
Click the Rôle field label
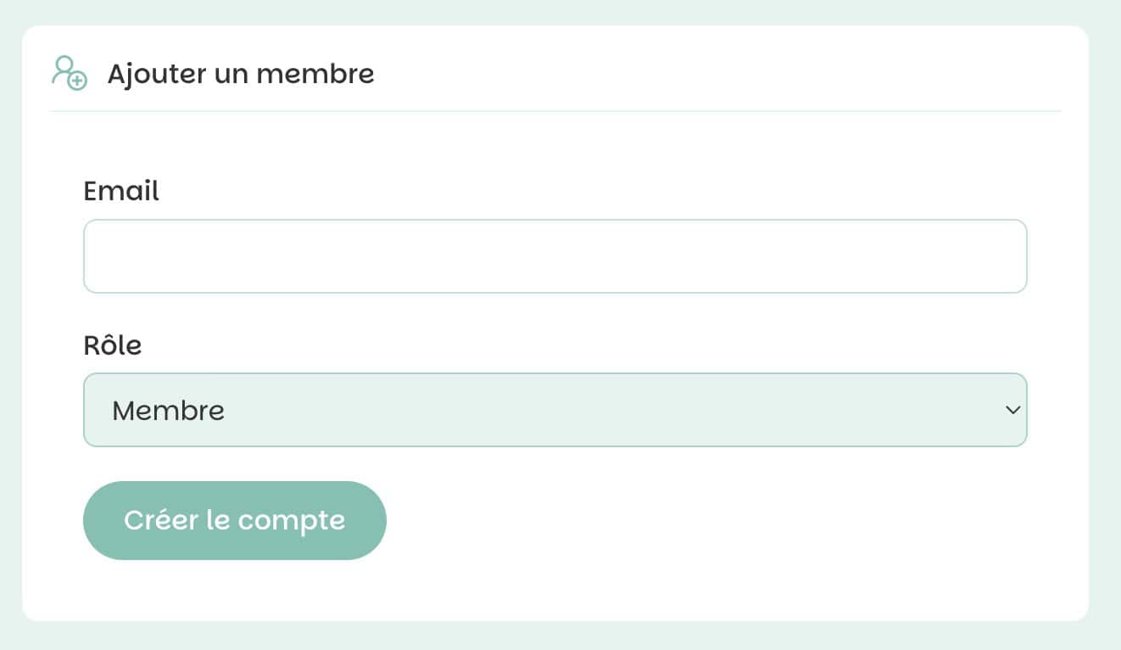point(113,345)
